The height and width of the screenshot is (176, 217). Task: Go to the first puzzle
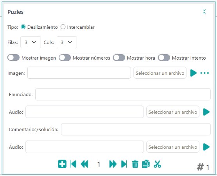(74, 164)
